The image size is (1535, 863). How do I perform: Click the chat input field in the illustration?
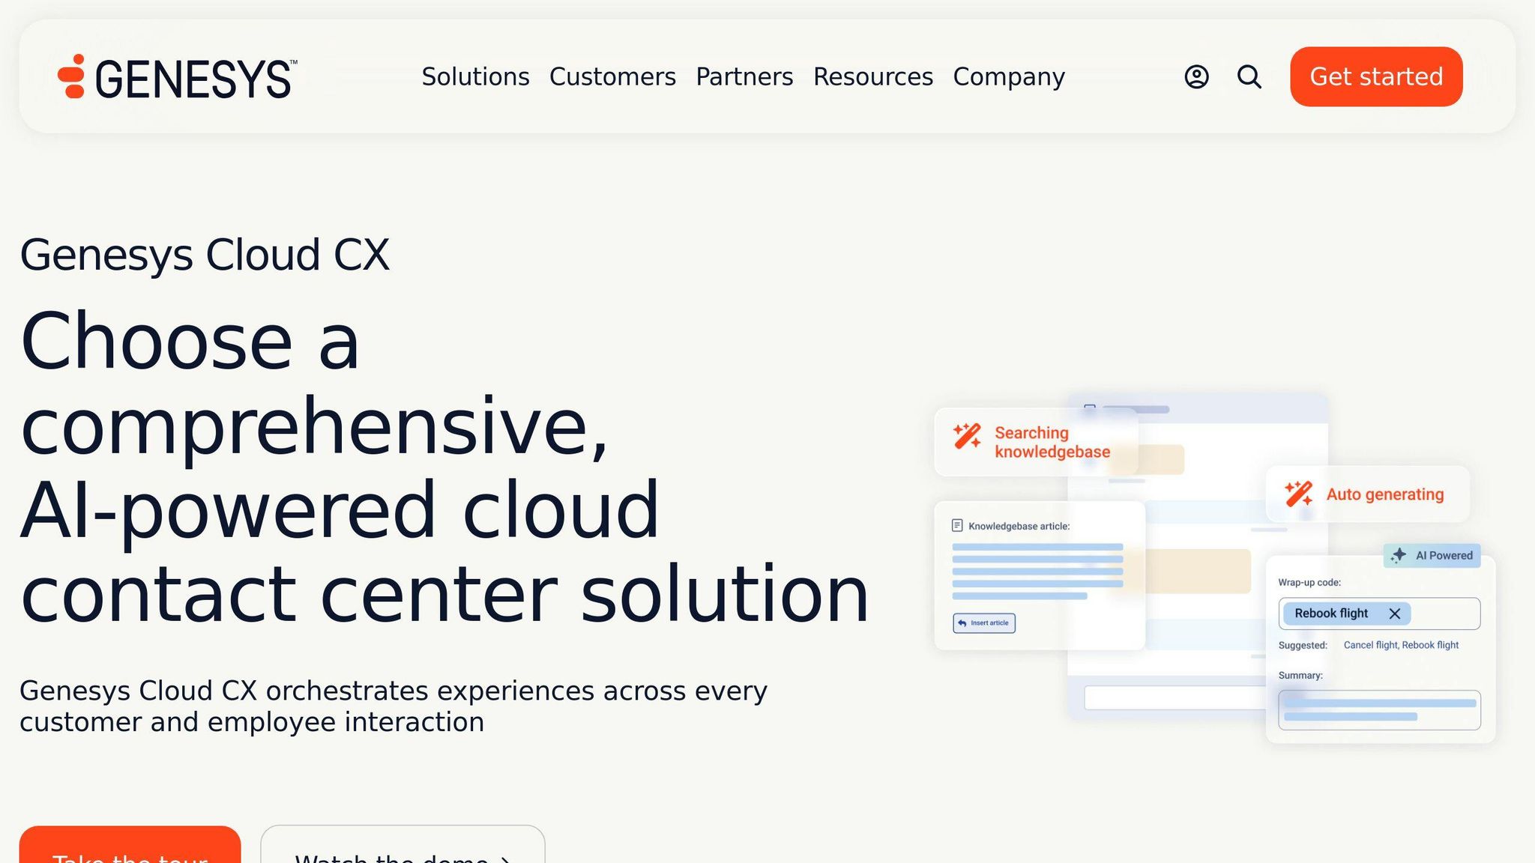pyautogui.click(x=1174, y=697)
